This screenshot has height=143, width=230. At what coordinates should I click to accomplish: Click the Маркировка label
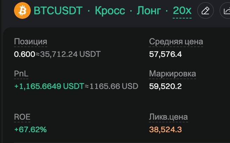pos(172,74)
